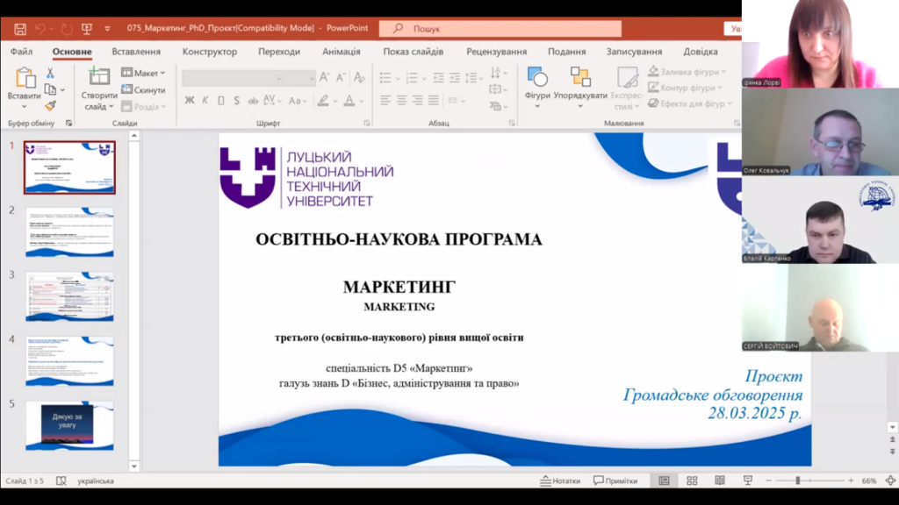Select slide 2 thumbnail
The width and height of the screenshot is (899, 505).
click(x=69, y=231)
